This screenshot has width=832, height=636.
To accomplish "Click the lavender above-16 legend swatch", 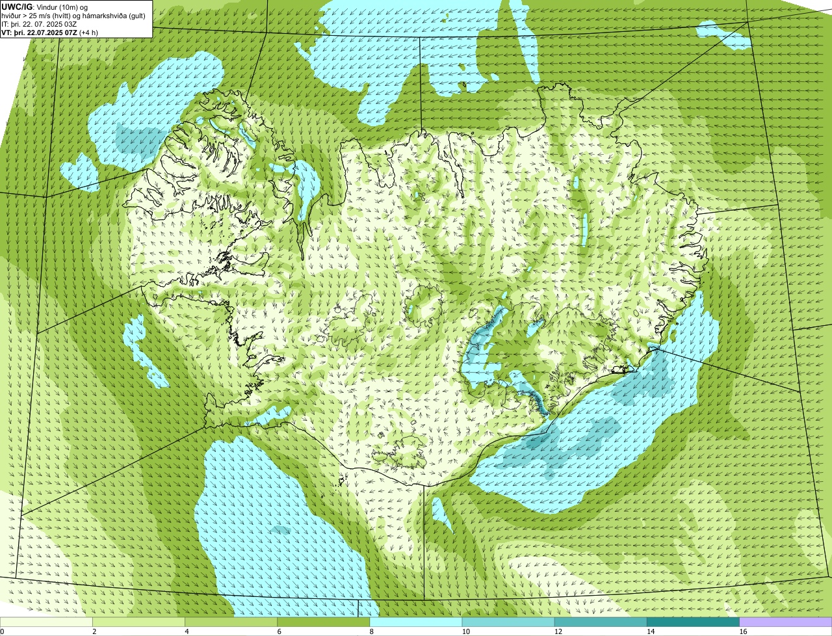I will pyautogui.click(x=786, y=622).
